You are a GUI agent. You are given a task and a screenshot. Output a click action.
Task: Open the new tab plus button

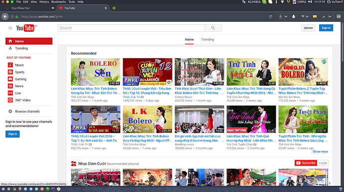(114, 8)
